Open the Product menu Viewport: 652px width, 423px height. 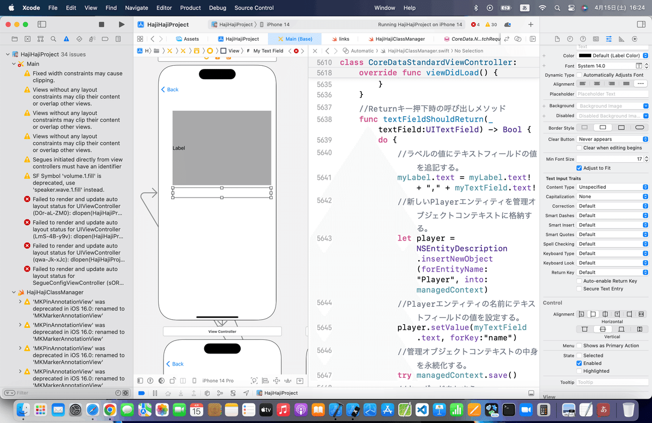[x=191, y=8]
